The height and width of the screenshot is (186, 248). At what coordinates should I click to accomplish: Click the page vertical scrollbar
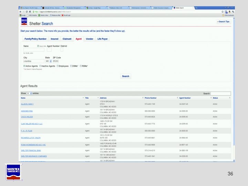pos(234,82)
